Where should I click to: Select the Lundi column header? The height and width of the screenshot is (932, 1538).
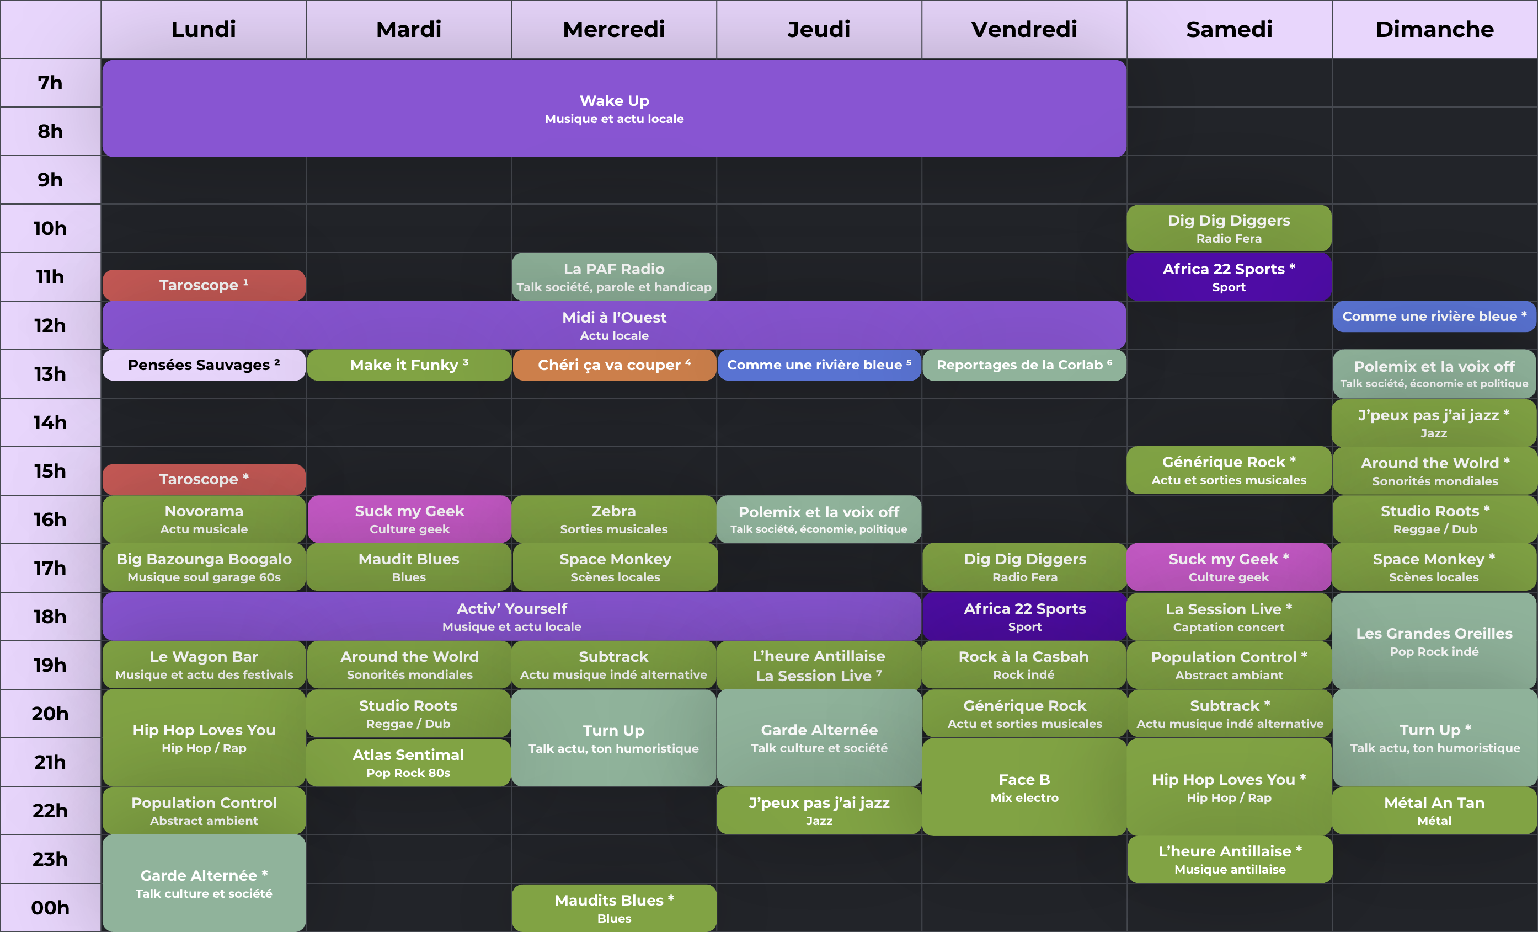pyautogui.click(x=204, y=29)
